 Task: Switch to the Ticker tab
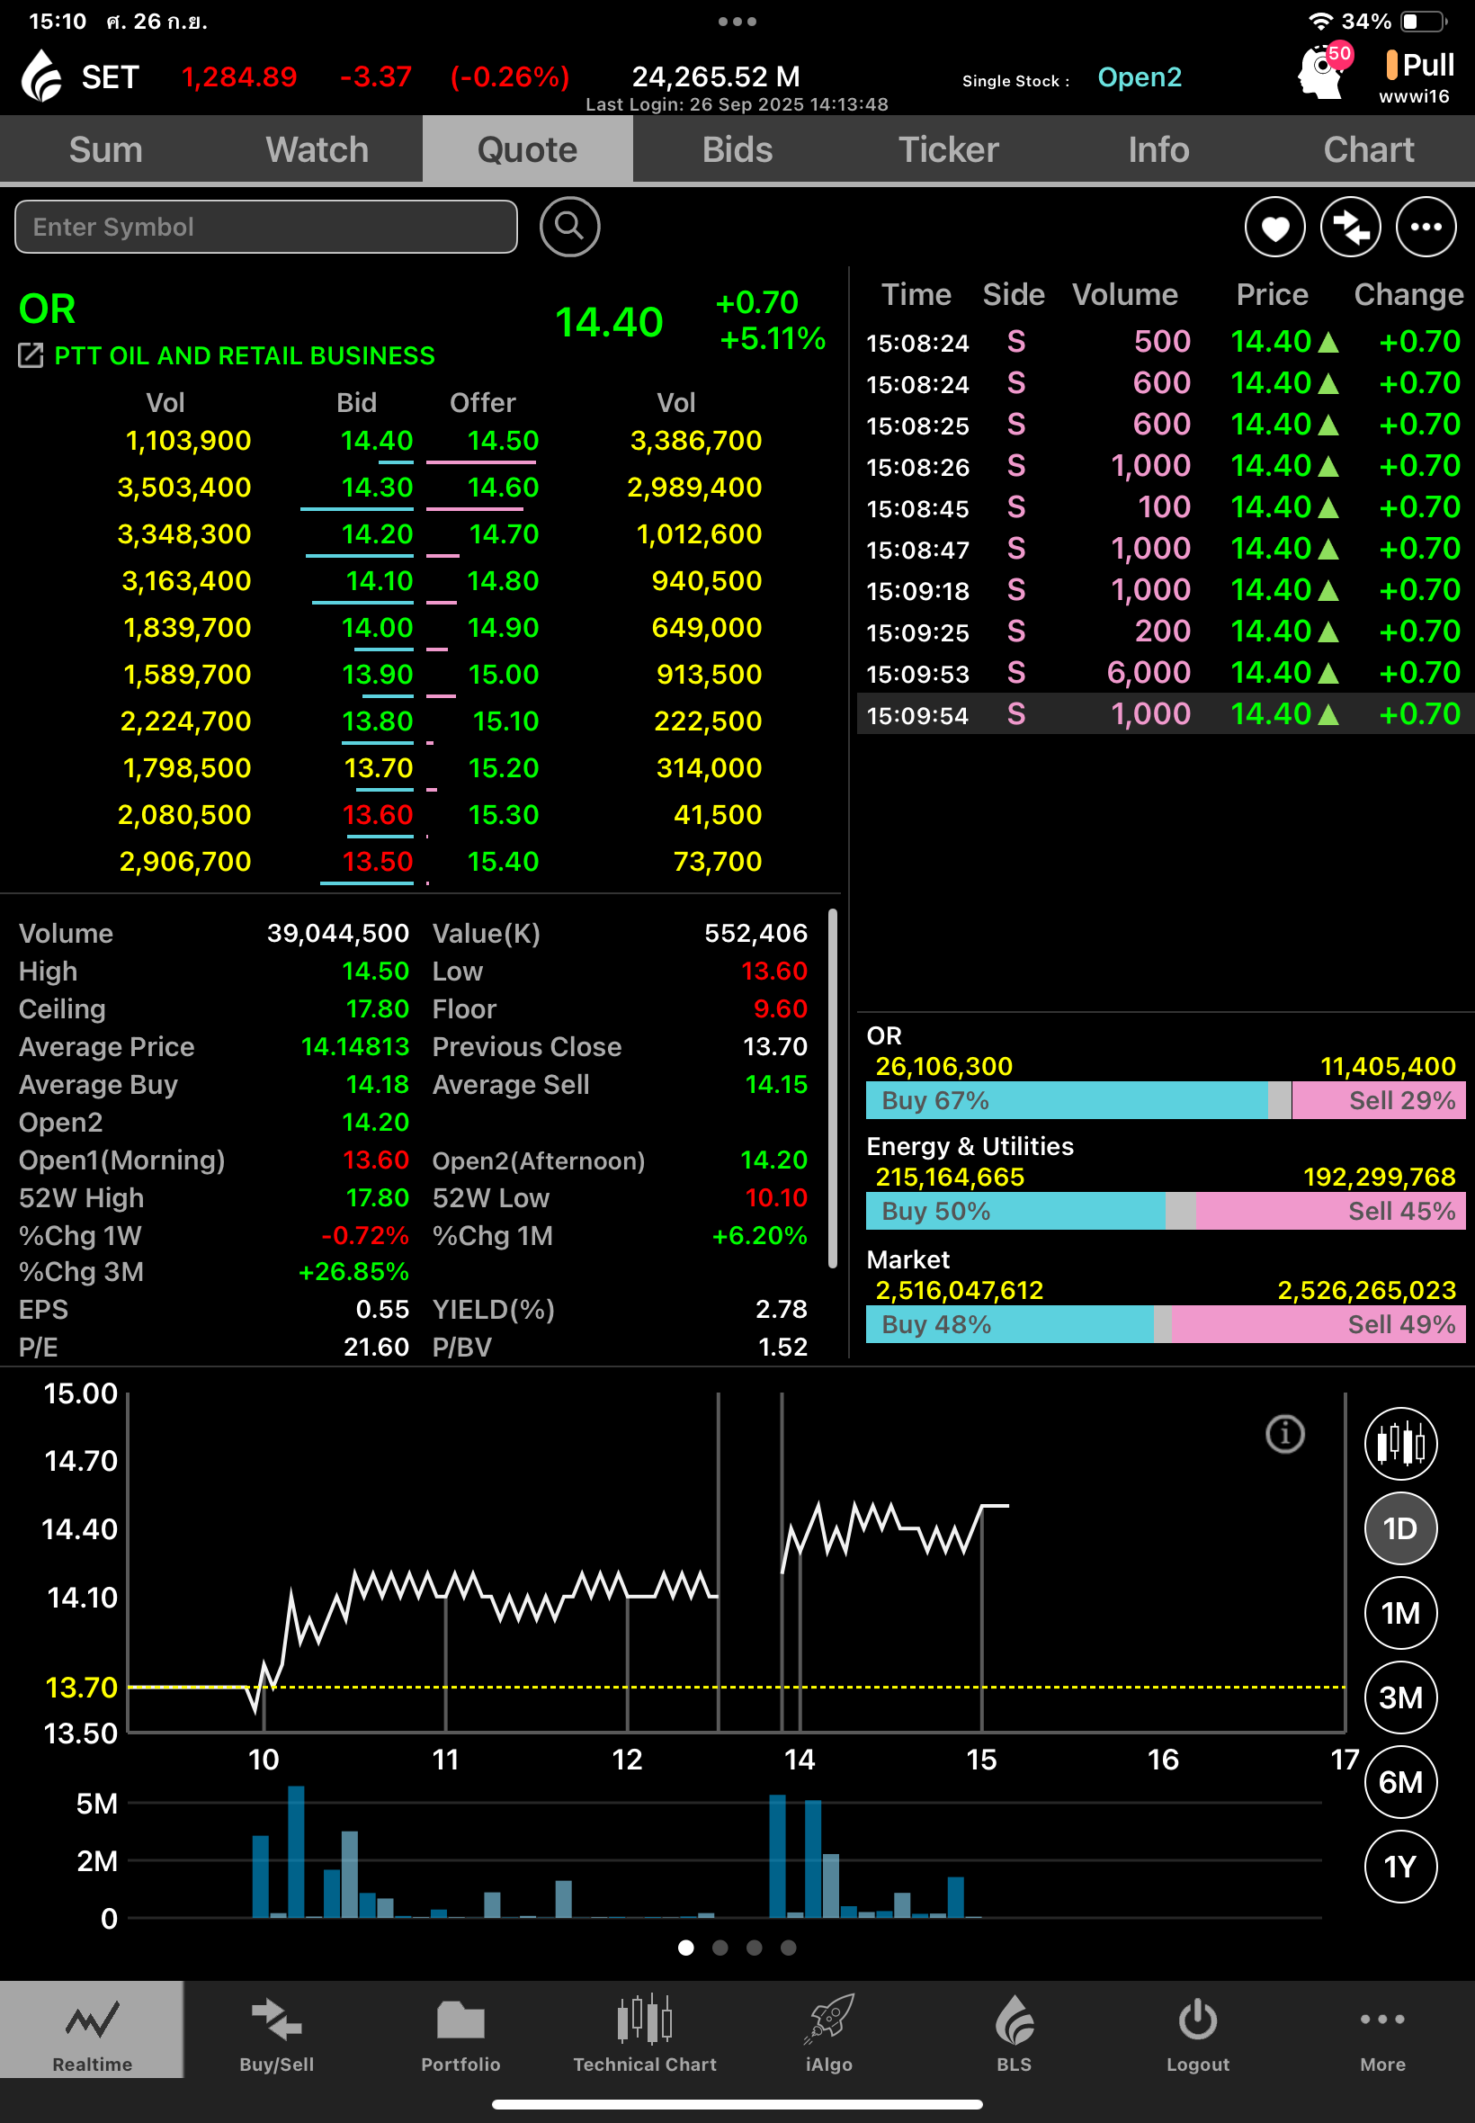(948, 149)
